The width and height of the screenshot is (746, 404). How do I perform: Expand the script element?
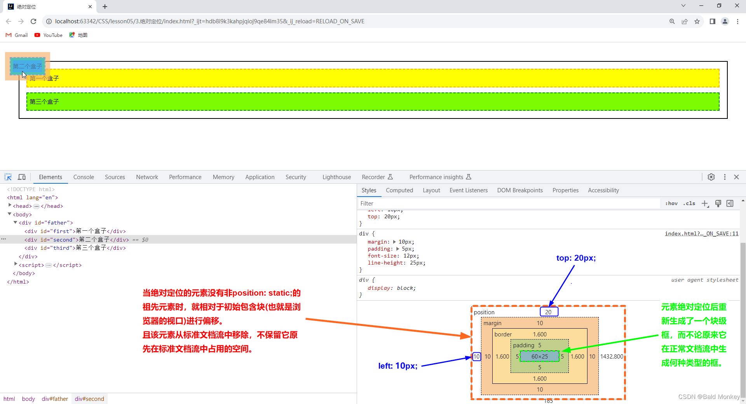(x=16, y=265)
